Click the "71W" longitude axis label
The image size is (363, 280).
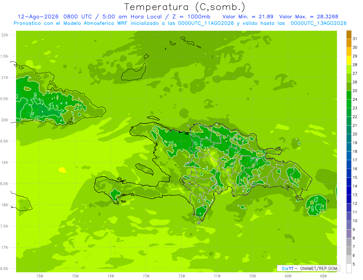point(217,276)
